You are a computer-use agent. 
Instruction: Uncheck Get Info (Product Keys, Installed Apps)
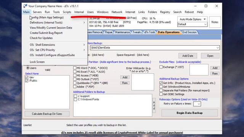[x=161, y=83]
